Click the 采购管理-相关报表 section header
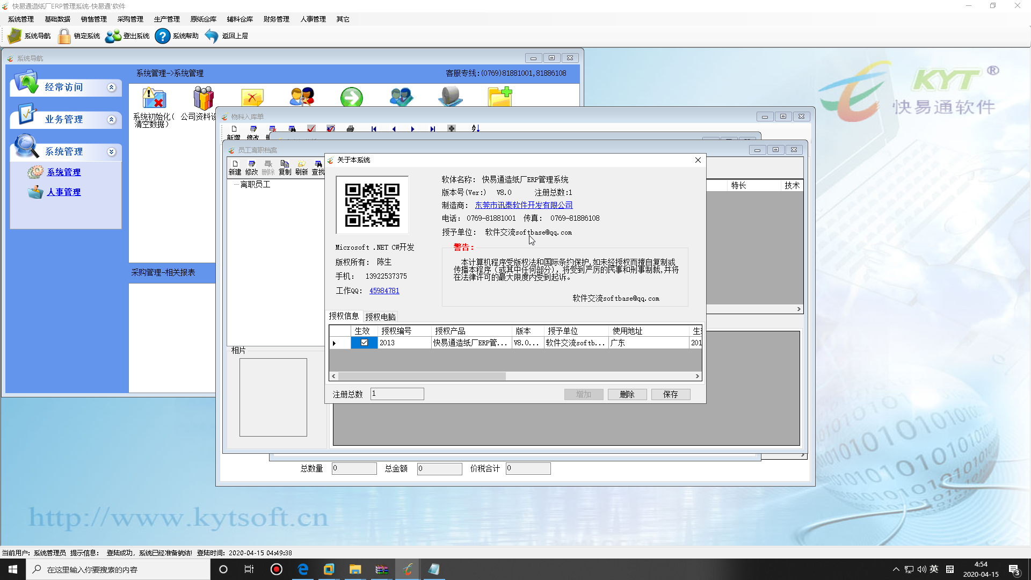 [x=172, y=273]
